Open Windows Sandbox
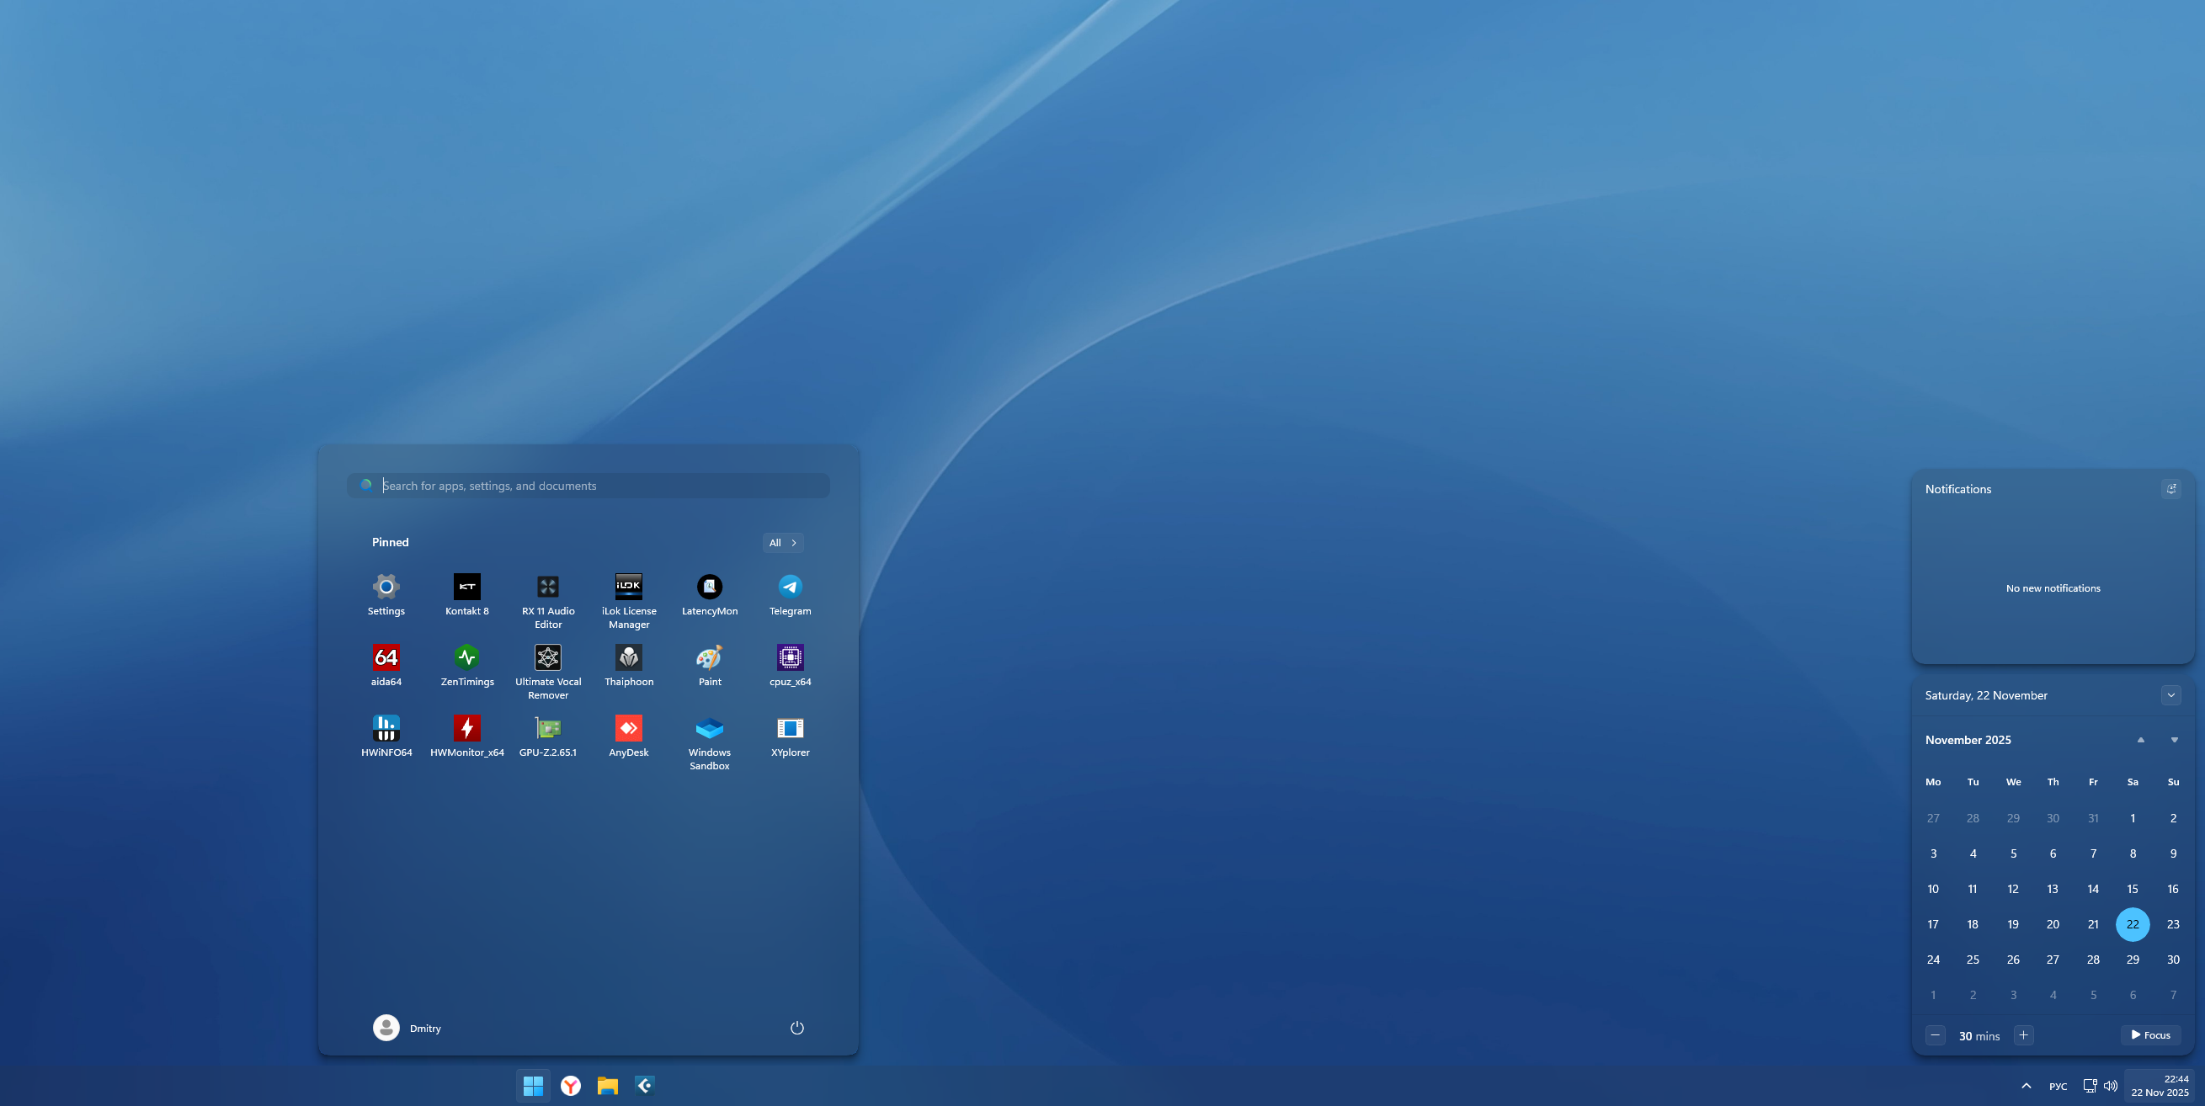This screenshot has width=2205, height=1106. (x=709, y=728)
